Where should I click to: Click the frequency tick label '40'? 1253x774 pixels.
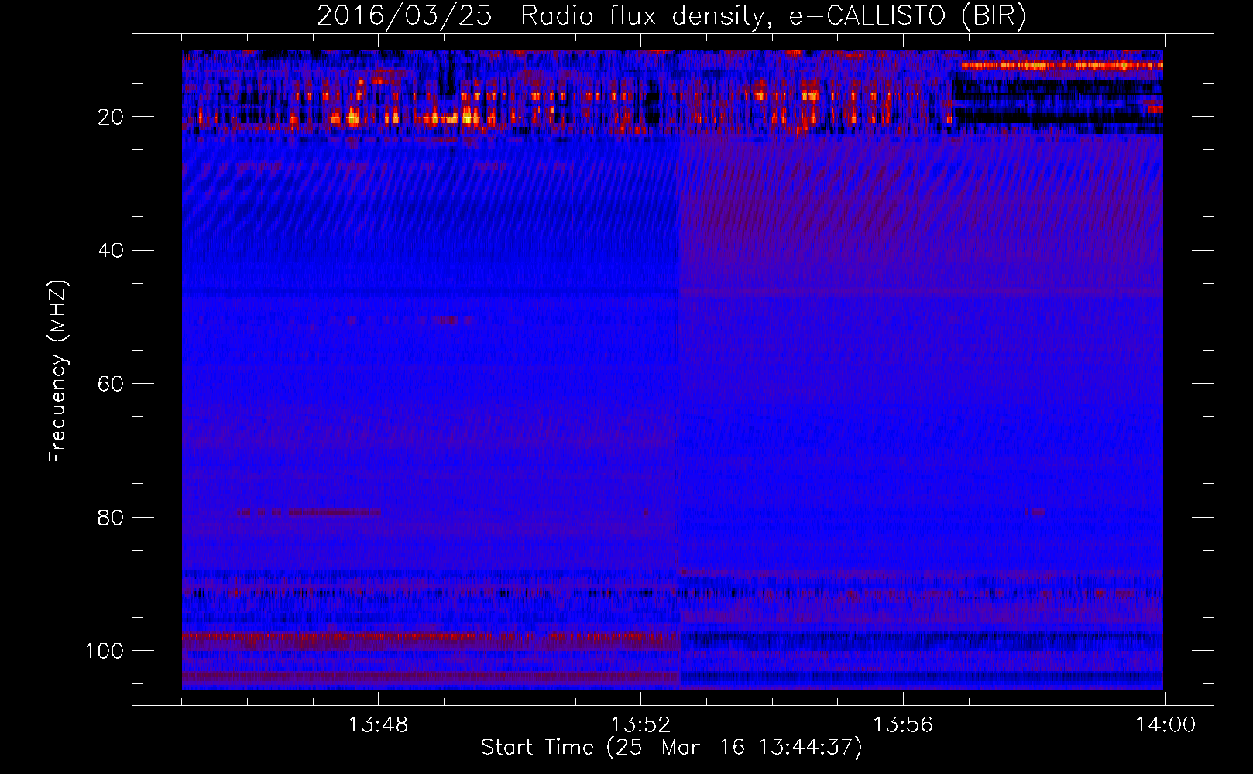(x=111, y=251)
